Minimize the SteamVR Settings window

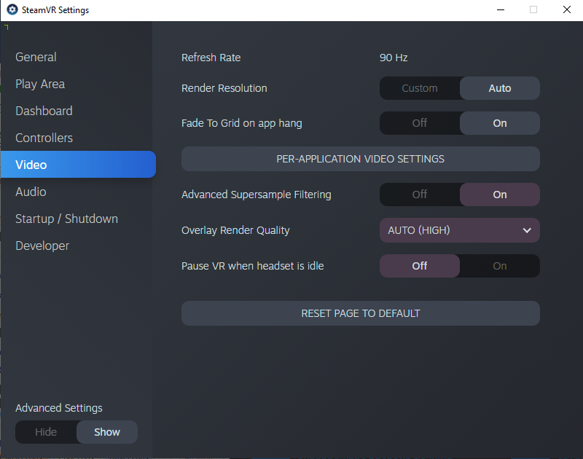pyautogui.click(x=501, y=9)
